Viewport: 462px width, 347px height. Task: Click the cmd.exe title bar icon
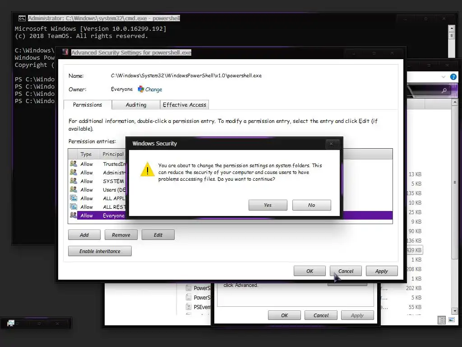tap(22, 19)
